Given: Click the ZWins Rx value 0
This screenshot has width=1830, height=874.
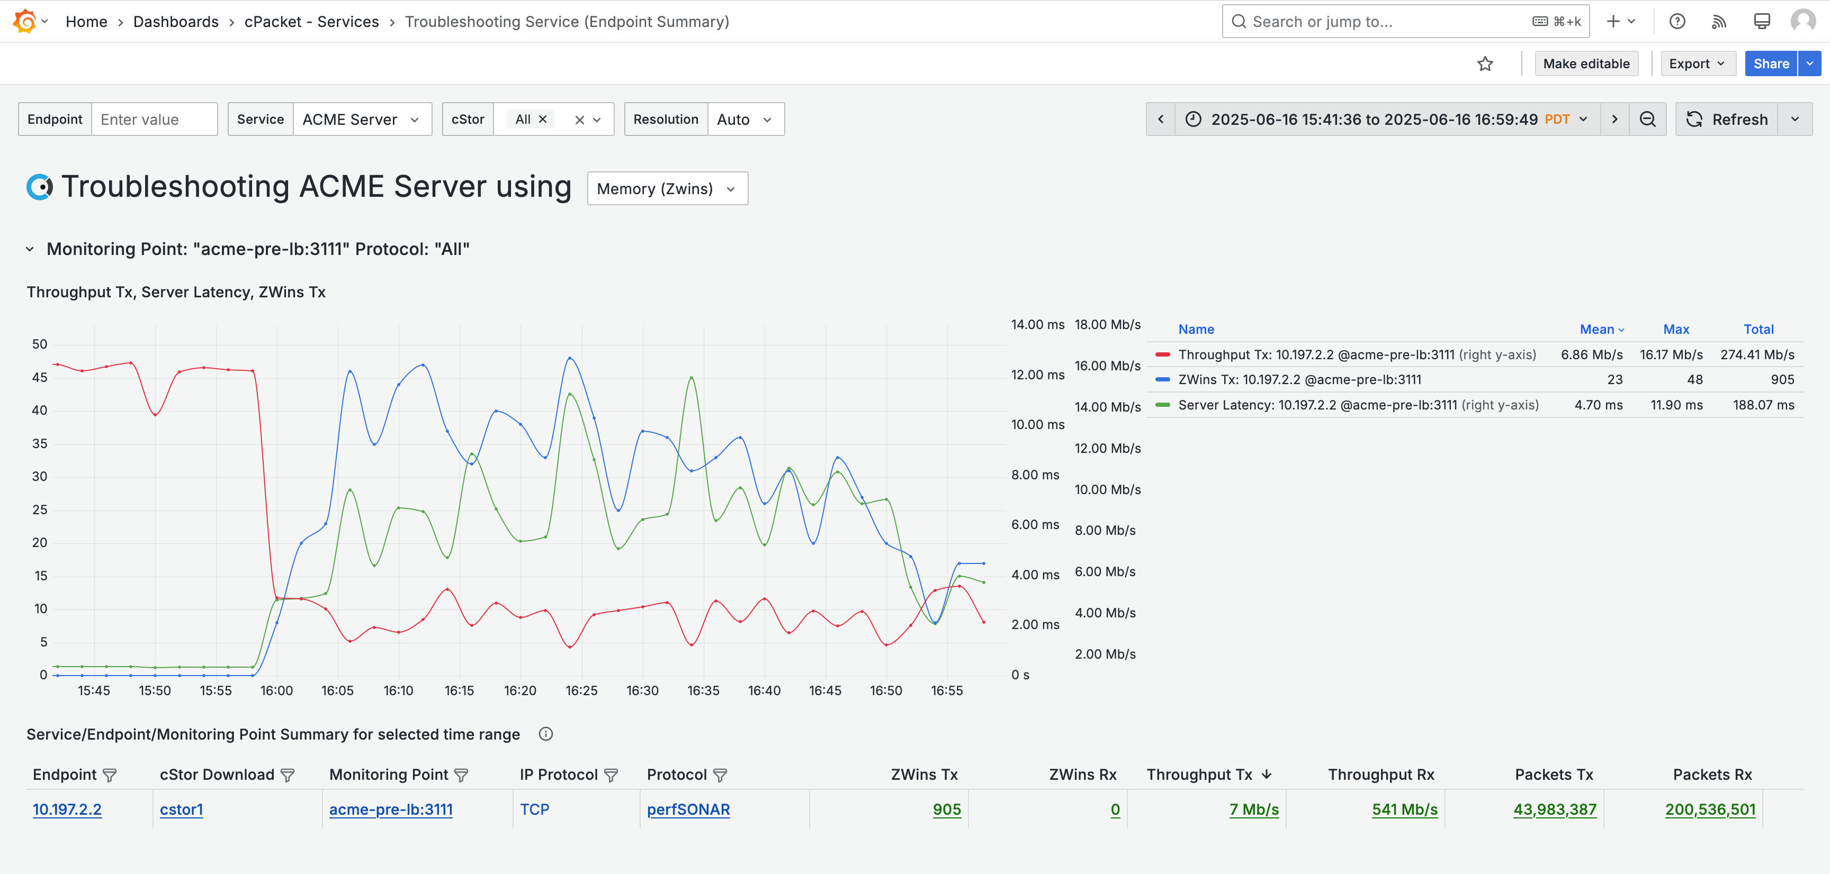Looking at the screenshot, I should pos(1115,809).
